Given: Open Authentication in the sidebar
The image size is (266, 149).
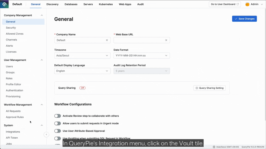Looking at the screenshot, I should [14, 91].
